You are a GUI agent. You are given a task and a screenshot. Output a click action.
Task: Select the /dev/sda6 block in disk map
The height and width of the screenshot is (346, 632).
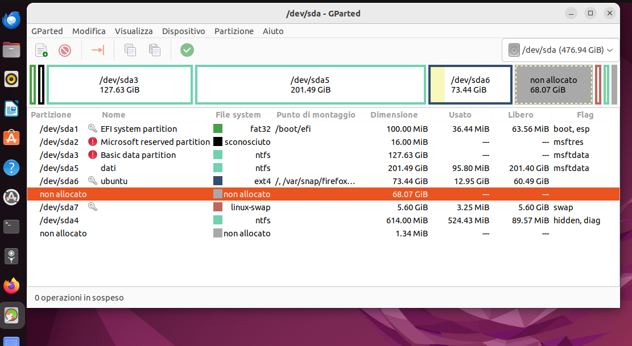(470, 85)
